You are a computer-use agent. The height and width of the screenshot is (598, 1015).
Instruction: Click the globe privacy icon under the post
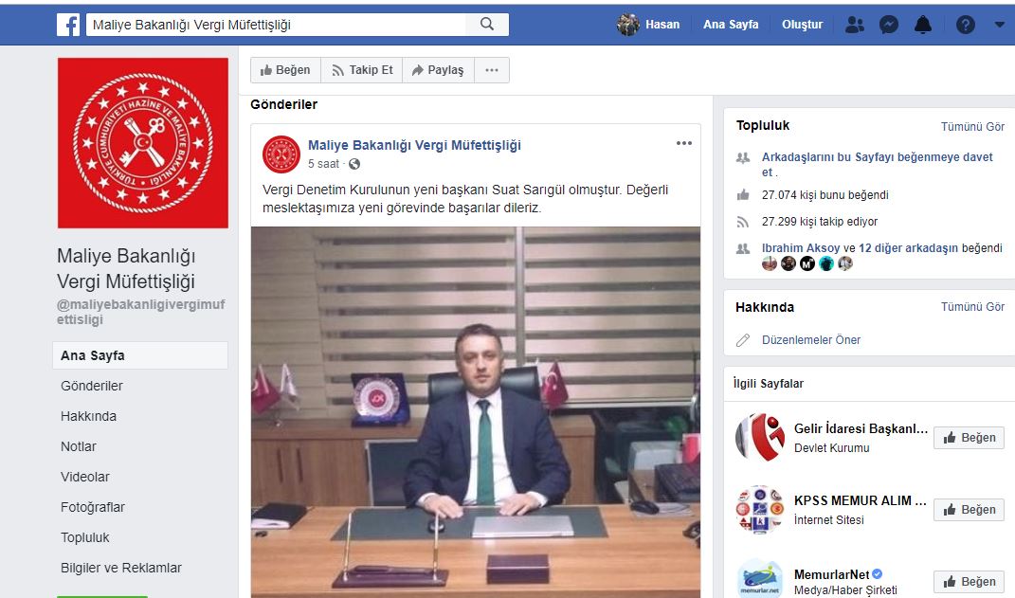[354, 164]
